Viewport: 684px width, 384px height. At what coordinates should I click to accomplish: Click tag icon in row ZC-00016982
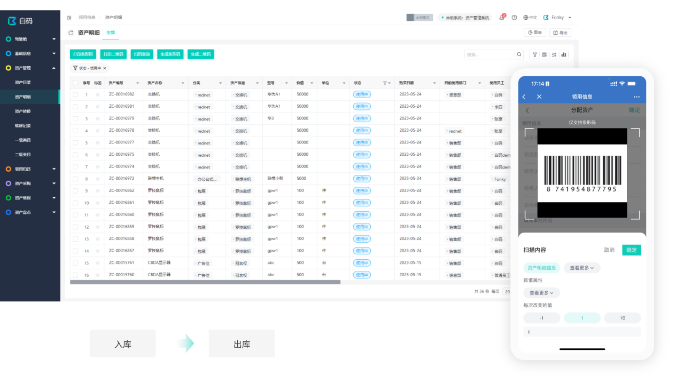[x=98, y=95]
